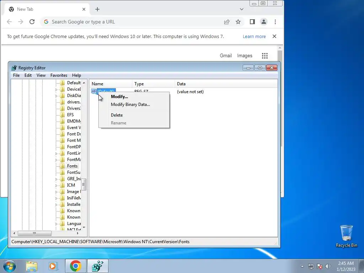Click the Default key at tree top
The height and width of the screenshot is (273, 364).
tap(74, 82)
